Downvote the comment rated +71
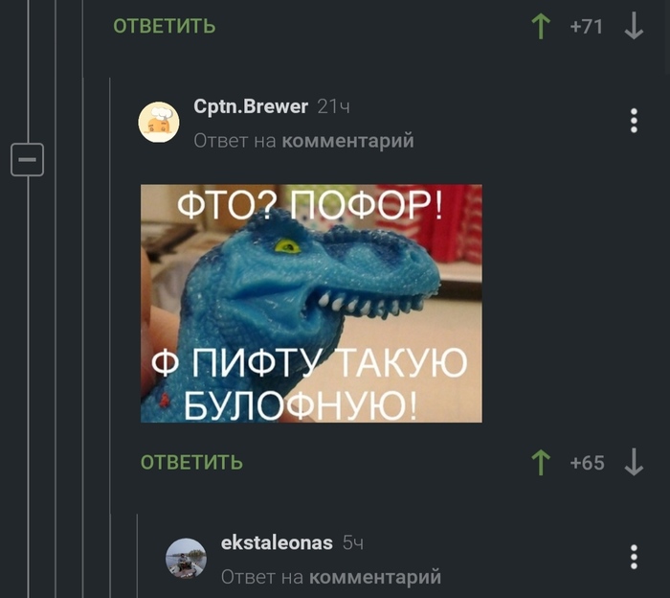670x598 pixels. 634,26
